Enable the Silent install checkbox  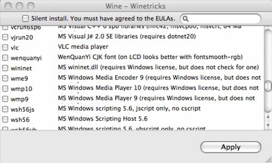coord(25,18)
